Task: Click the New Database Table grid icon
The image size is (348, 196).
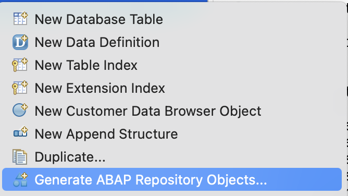Action: pos(20,19)
